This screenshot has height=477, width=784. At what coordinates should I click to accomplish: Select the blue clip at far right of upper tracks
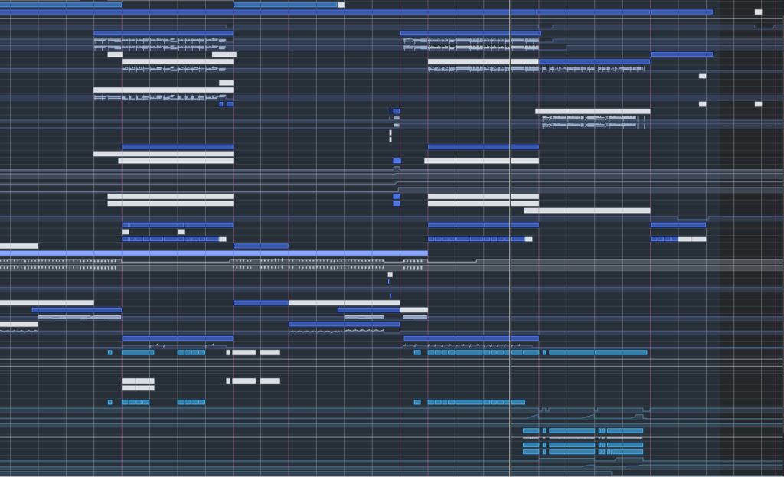681,54
